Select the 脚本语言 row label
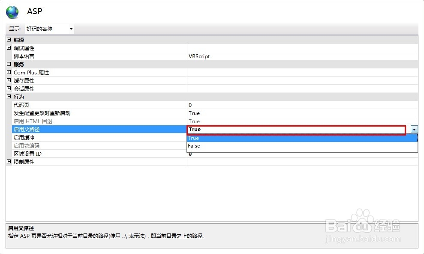The image size is (424, 254). [24, 56]
